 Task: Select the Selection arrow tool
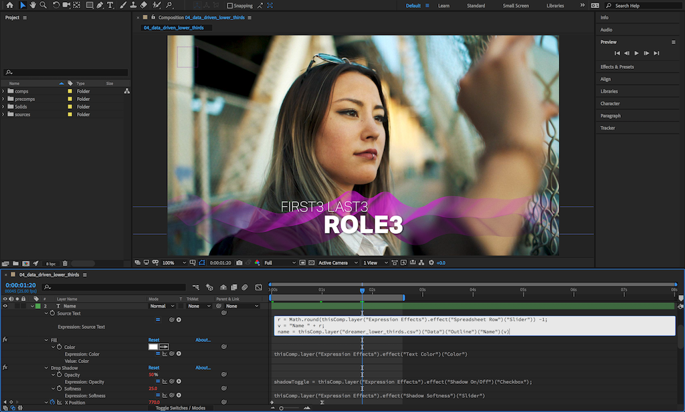pyautogui.click(x=23, y=5)
